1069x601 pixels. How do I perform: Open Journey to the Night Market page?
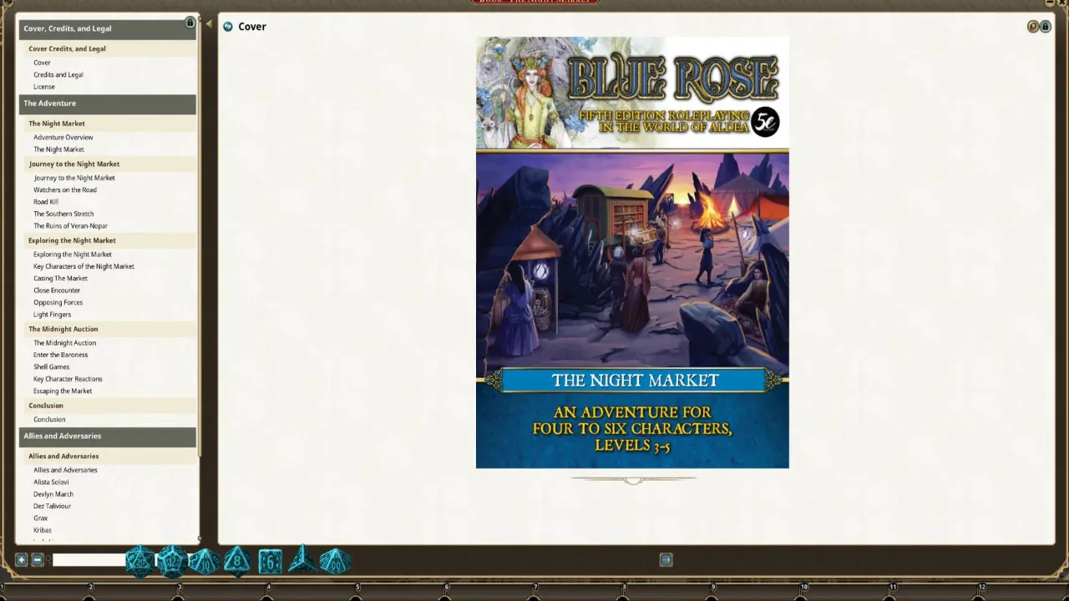coord(74,178)
